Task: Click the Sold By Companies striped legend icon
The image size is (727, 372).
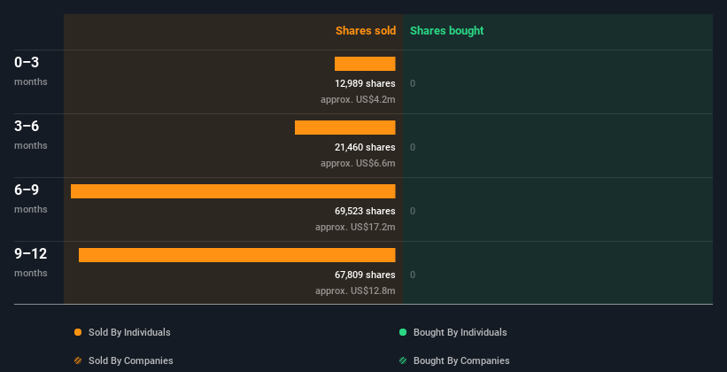Action: 78,360
